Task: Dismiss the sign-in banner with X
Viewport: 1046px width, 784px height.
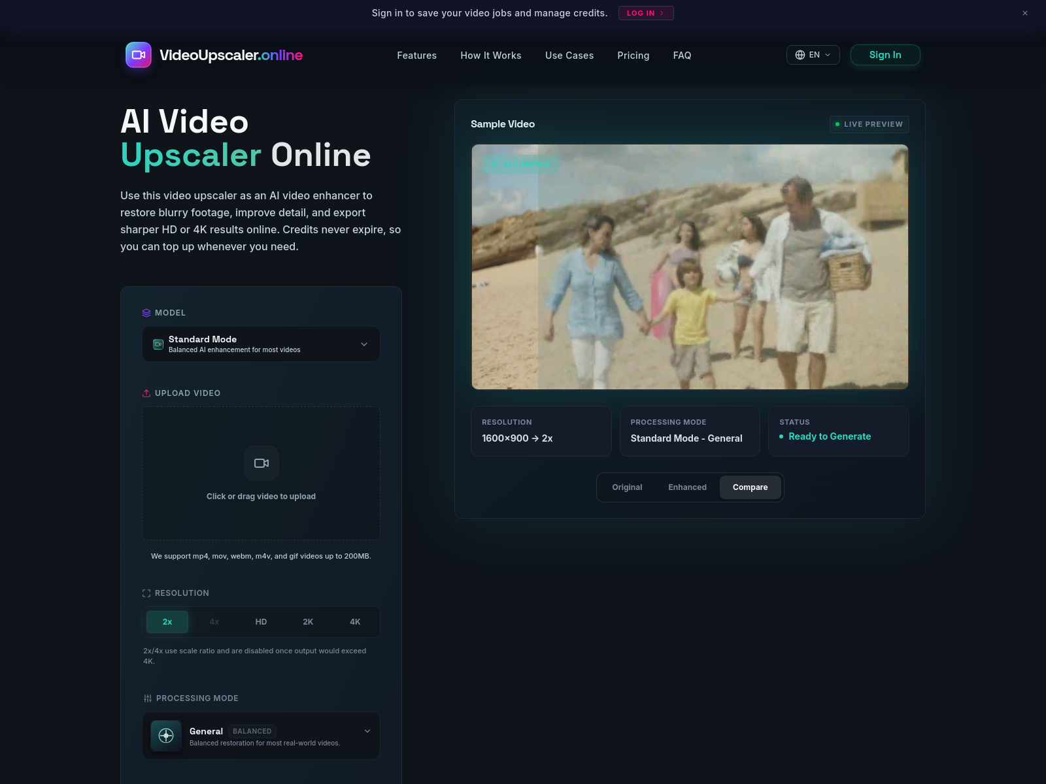Action: pyautogui.click(x=1024, y=13)
